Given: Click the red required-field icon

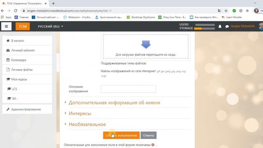Looking at the screenshot, I should pyautogui.click(x=153, y=145).
